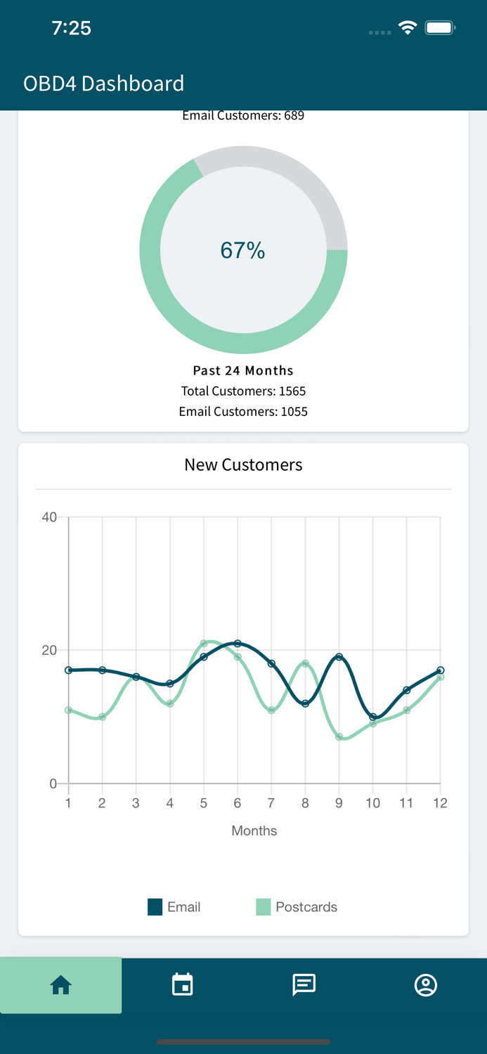Viewport: 487px width, 1054px height.
Task: Tap the Total Customers: 1565 text
Action: [x=243, y=391]
